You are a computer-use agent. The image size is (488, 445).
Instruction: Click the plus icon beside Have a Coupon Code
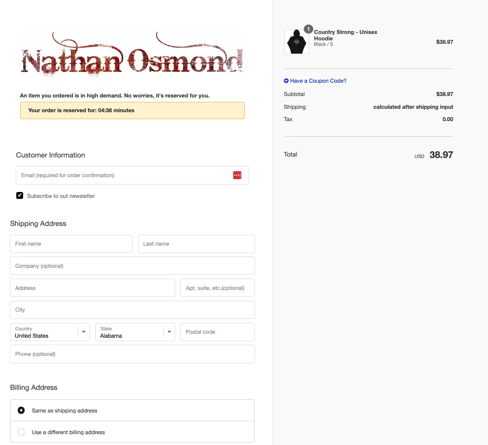pyautogui.click(x=286, y=81)
